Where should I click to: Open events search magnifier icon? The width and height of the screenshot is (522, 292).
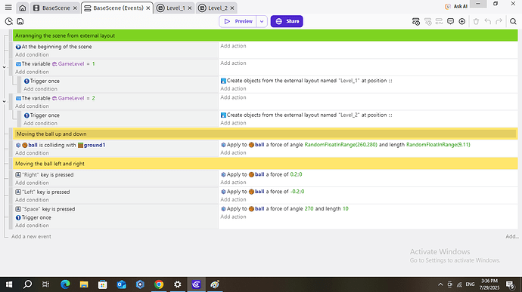[x=513, y=22]
